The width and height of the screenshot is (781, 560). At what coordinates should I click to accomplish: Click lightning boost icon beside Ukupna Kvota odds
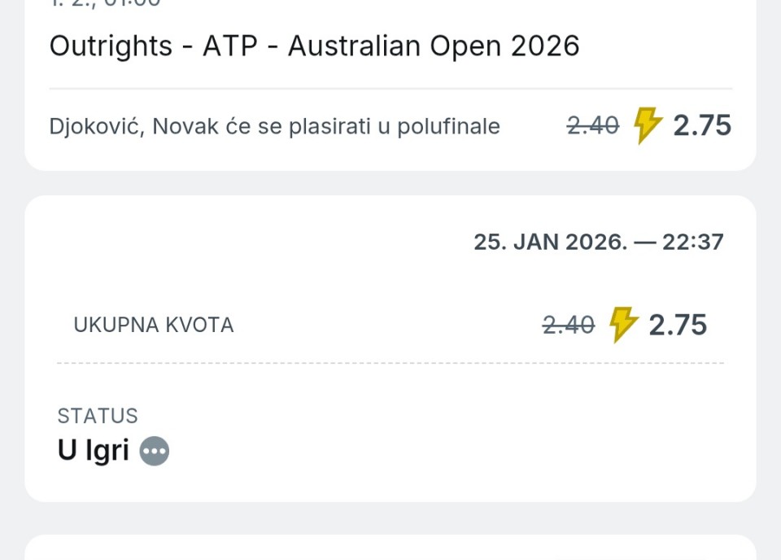(622, 325)
